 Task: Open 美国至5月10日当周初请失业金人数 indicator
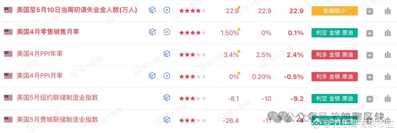coord(77,10)
